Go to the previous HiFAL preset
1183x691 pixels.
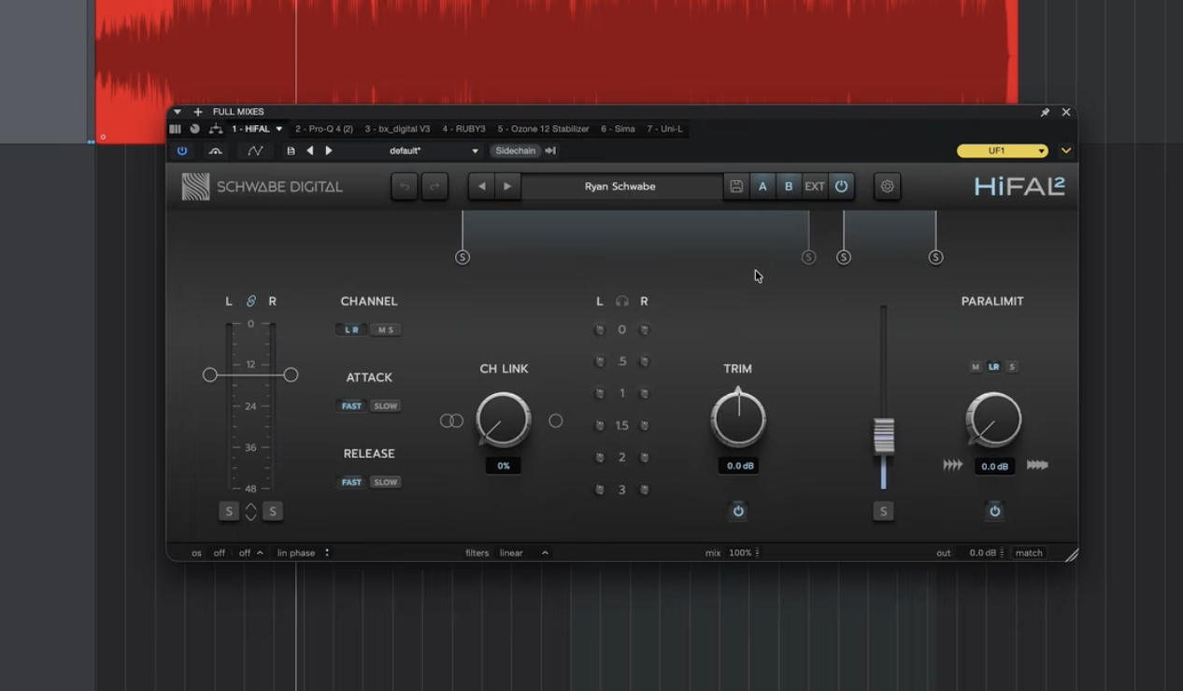click(x=481, y=187)
